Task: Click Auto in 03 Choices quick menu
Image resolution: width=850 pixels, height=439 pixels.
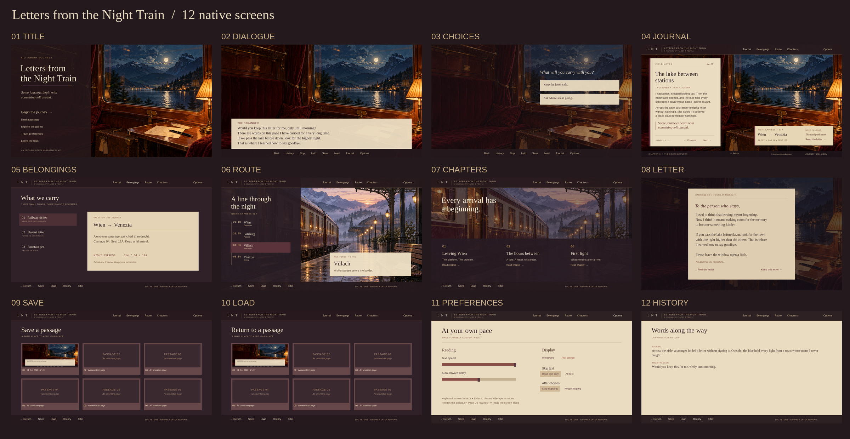Action: pos(523,153)
